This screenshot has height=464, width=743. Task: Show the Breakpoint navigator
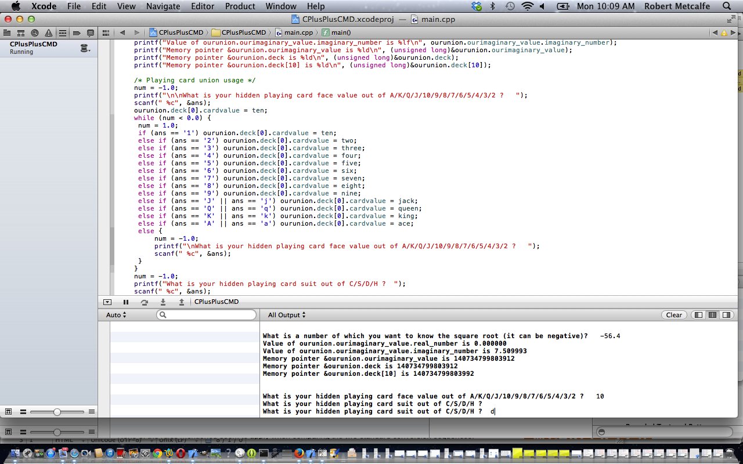click(x=77, y=32)
